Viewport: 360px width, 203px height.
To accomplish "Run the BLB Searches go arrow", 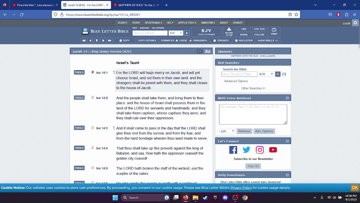I will [278, 74].
